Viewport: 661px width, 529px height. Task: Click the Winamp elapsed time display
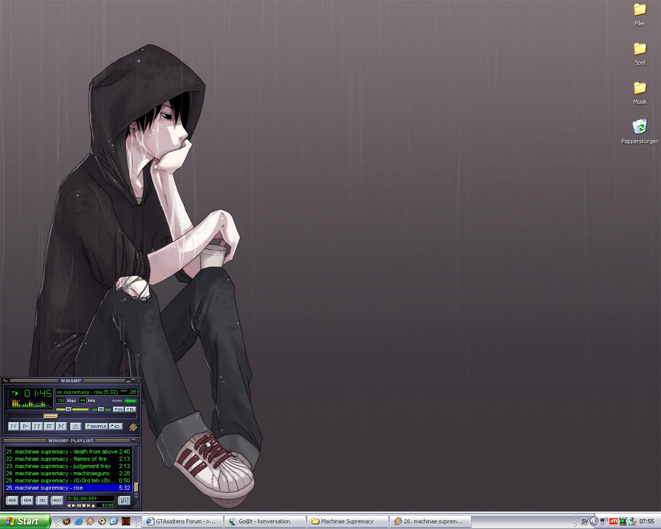[38, 393]
